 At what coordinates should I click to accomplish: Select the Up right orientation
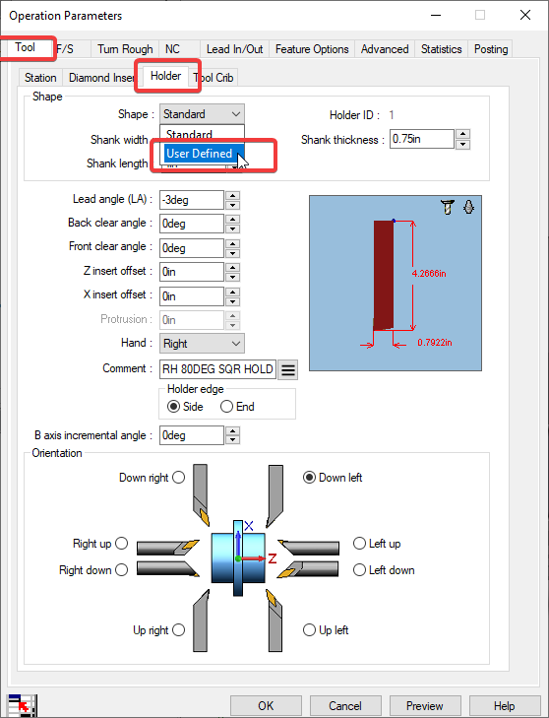pos(178,630)
